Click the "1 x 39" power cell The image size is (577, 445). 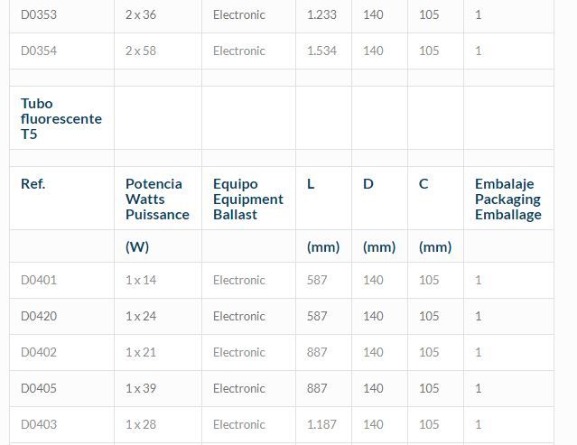[141, 389]
